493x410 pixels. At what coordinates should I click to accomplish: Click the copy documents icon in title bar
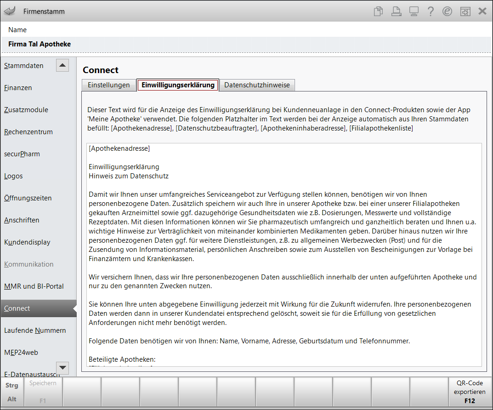(x=378, y=11)
